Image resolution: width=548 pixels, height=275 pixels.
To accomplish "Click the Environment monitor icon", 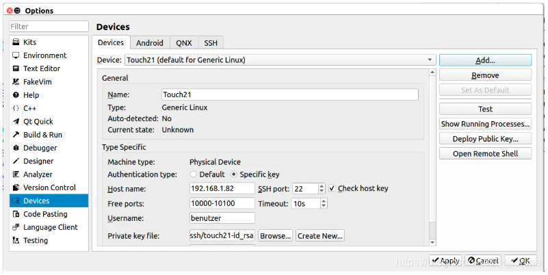I will pos(16,55).
